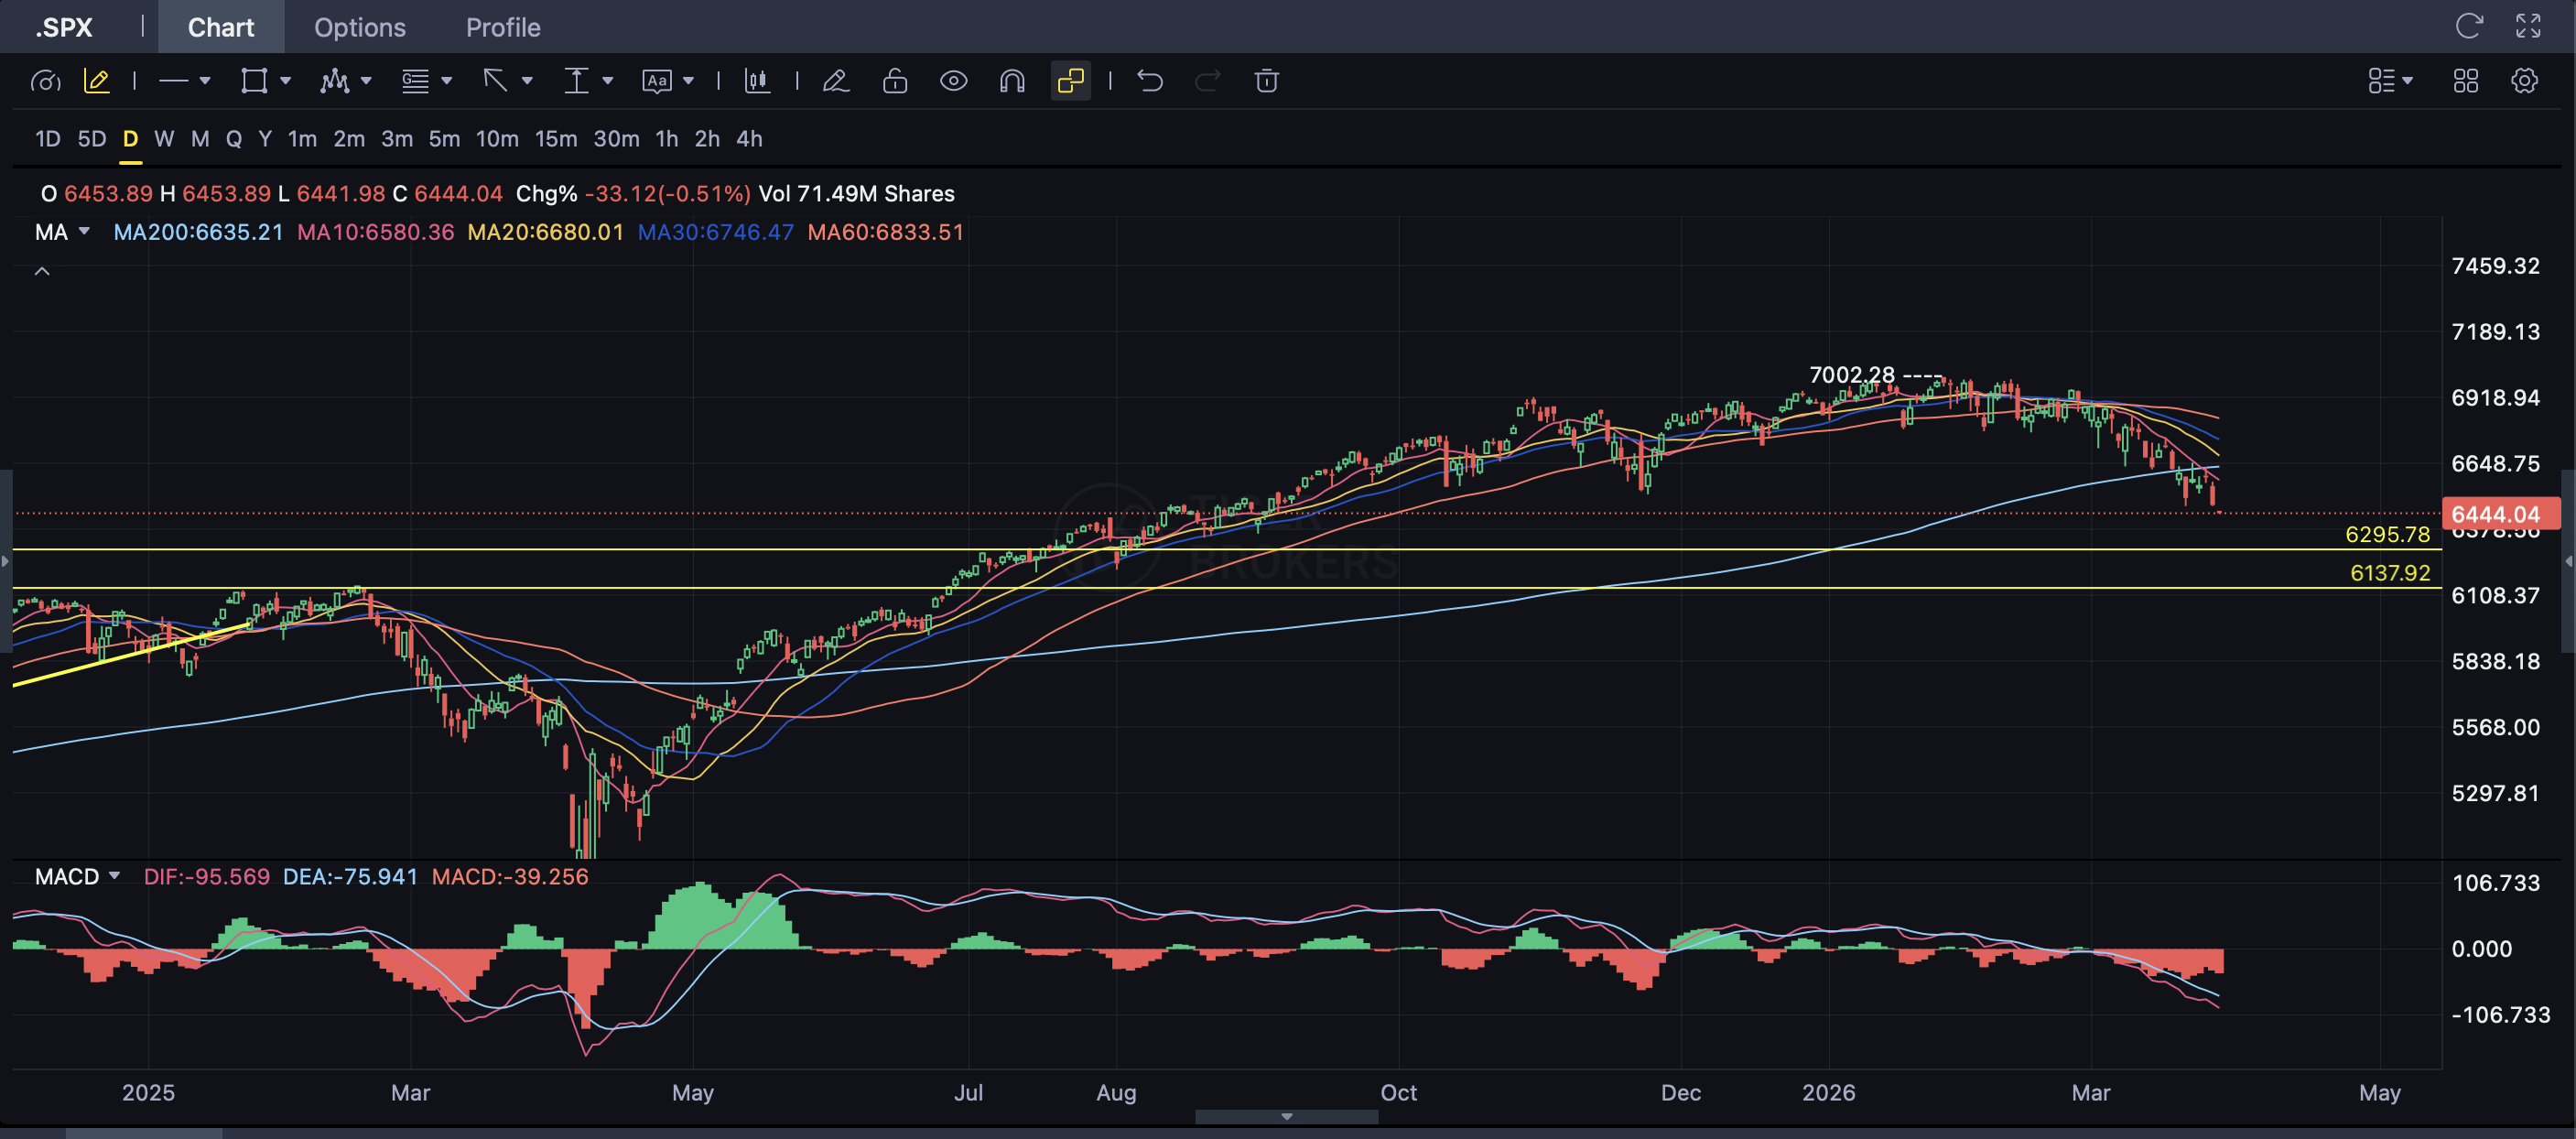Expand the line tool dropdown arrow
The image size is (2576, 1139).
tap(205, 81)
